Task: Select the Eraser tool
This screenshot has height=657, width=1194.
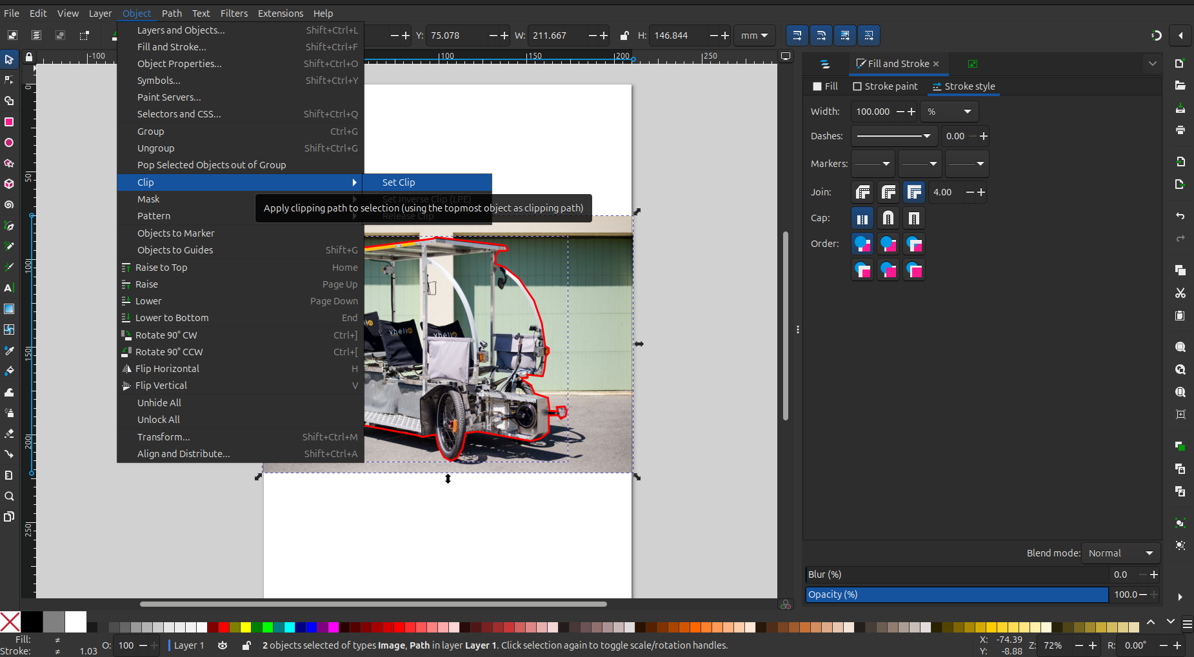Action: tap(9, 433)
